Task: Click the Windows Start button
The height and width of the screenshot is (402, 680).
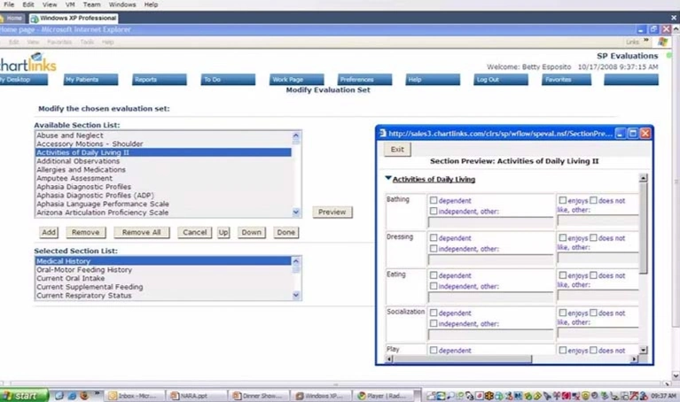Action: (24, 396)
